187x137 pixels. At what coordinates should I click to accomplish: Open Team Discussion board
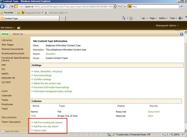click(x=11, y=122)
